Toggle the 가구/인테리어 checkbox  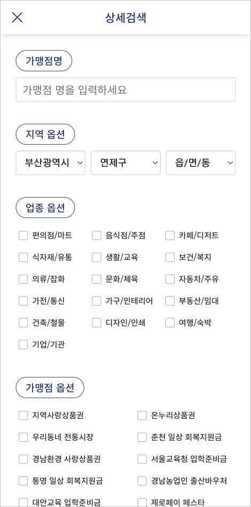tap(97, 301)
